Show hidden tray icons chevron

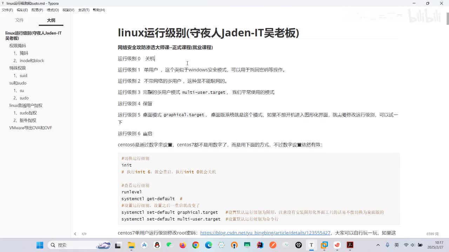tap(378, 245)
